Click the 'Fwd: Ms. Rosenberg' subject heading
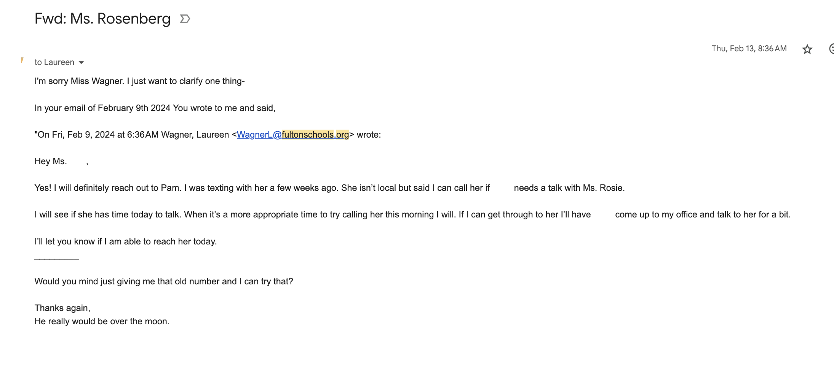The height and width of the screenshot is (368, 834). coord(102,19)
